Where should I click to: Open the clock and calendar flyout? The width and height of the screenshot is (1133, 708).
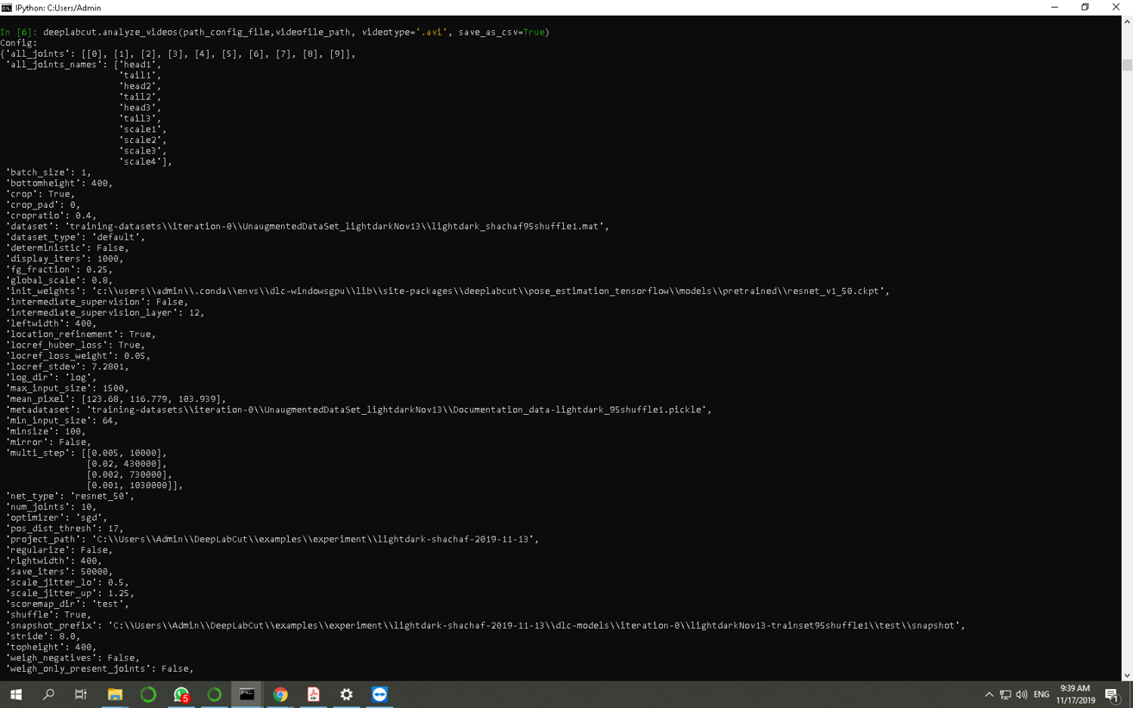click(x=1075, y=694)
